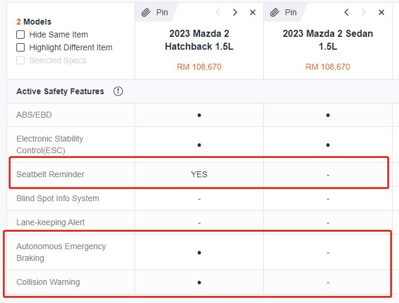Open 2023 Mazda 2 Hatchback 1.5L title
The width and height of the screenshot is (399, 303).
click(x=199, y=40)
